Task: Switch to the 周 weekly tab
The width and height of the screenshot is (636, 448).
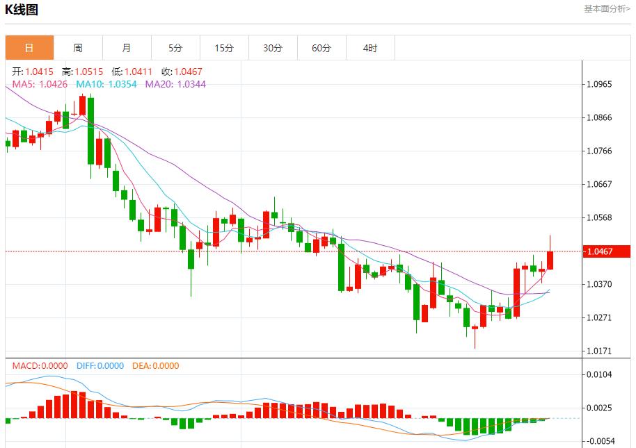Action: click(x=78, y=48)
